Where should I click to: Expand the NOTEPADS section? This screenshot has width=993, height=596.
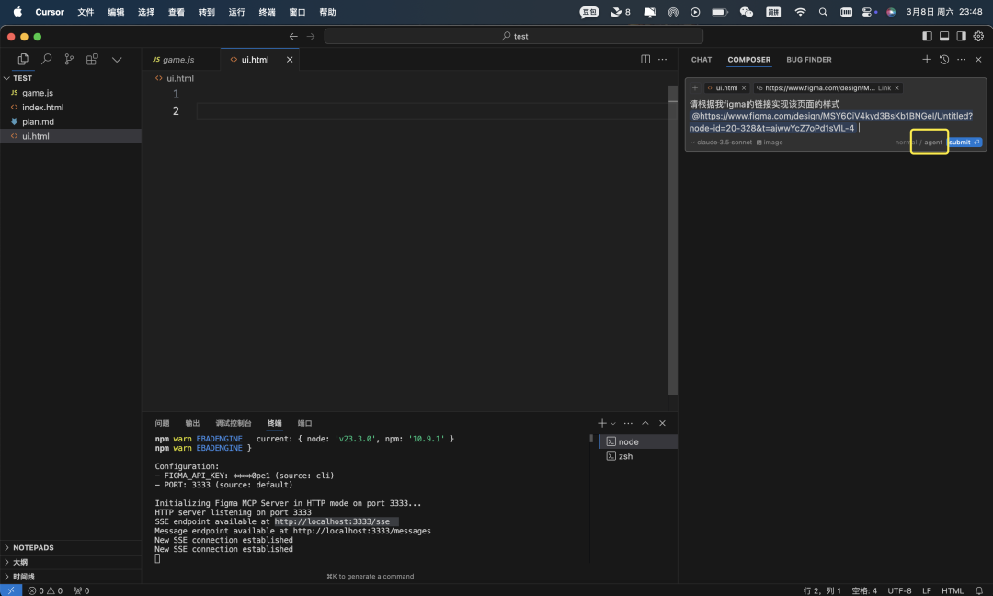point(33,547)
